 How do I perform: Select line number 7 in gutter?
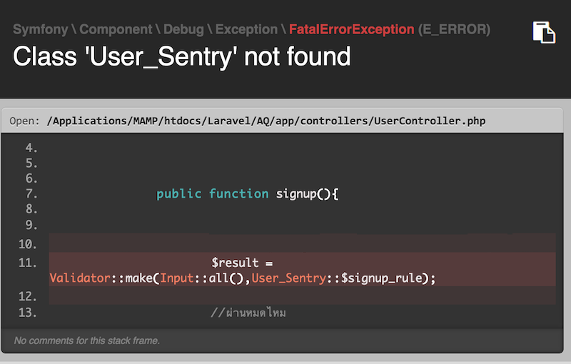pos(31,193)
